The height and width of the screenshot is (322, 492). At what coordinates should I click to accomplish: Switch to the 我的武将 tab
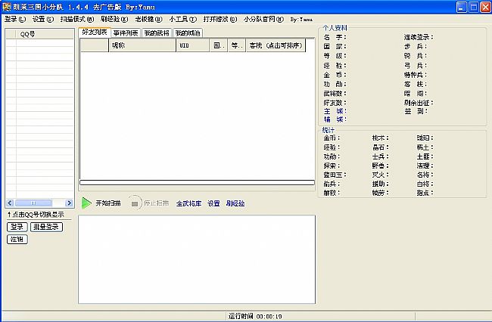point(157,33)
